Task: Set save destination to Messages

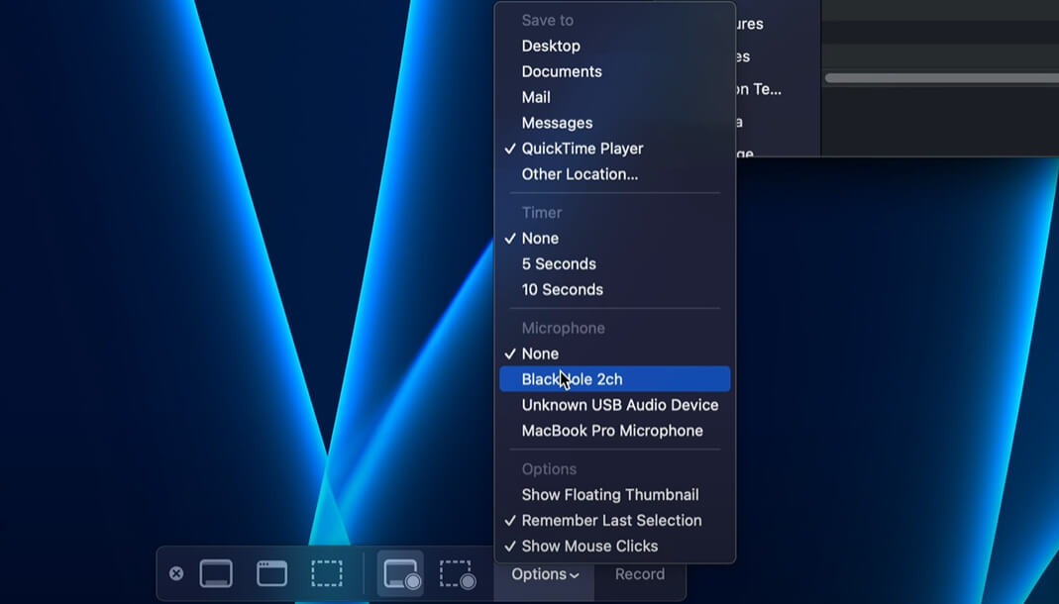Action: click(557, 123)
